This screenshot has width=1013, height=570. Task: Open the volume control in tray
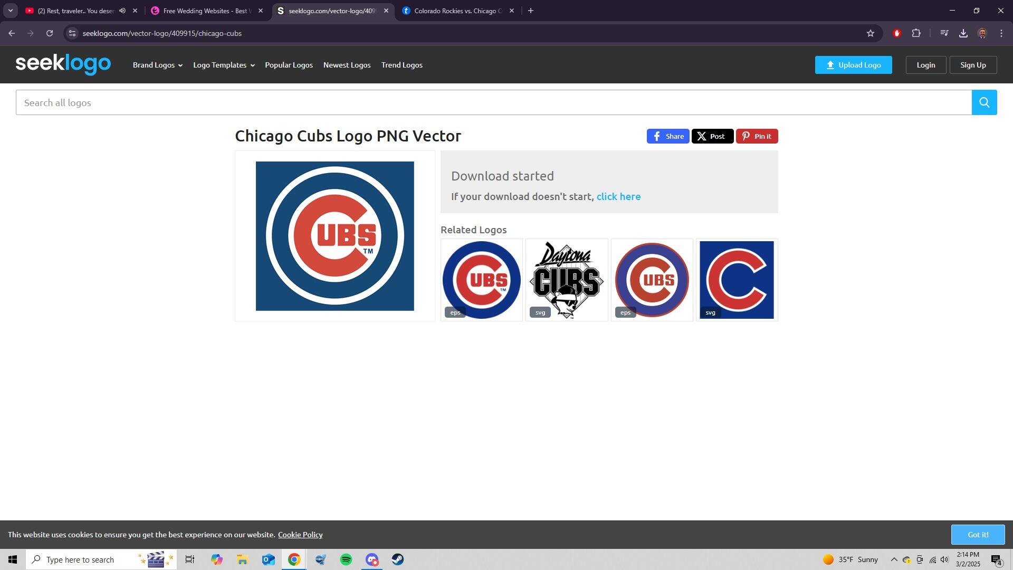[944, 559]
